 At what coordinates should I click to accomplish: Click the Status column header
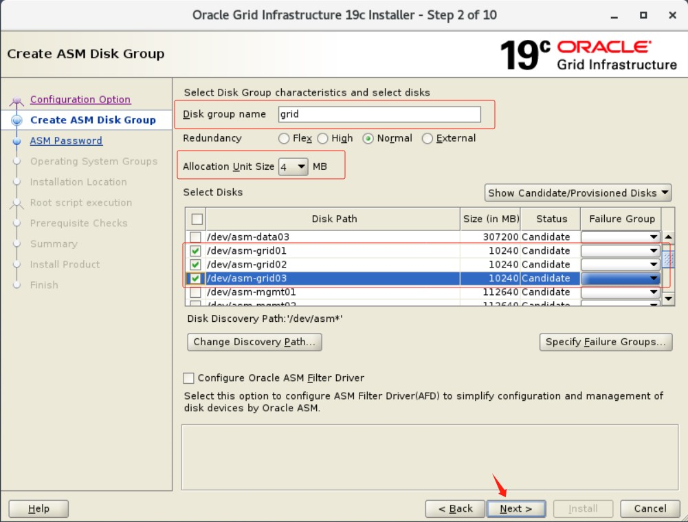tap(551, 219)
